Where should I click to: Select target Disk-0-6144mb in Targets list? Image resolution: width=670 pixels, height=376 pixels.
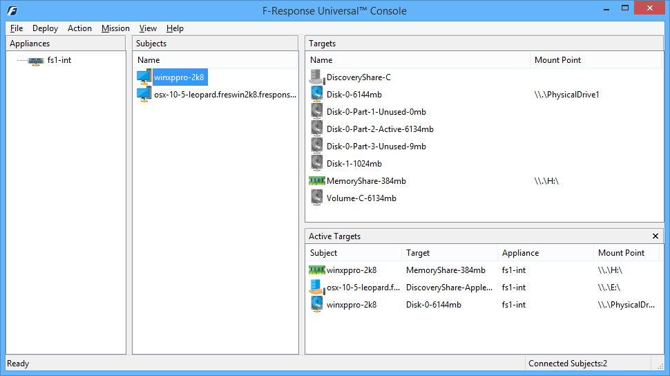[x=354, y=95]
